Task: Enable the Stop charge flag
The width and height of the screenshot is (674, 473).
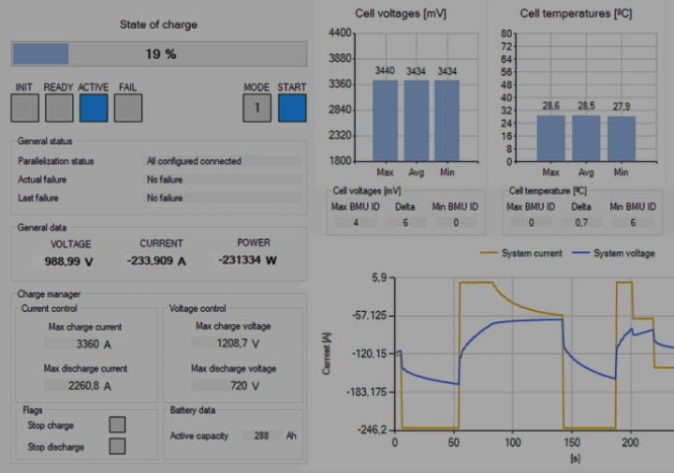Action: (117, 425)
